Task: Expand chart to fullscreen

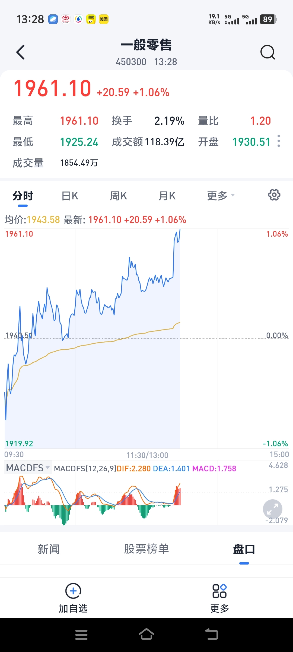Action: (x=272, y=509)
